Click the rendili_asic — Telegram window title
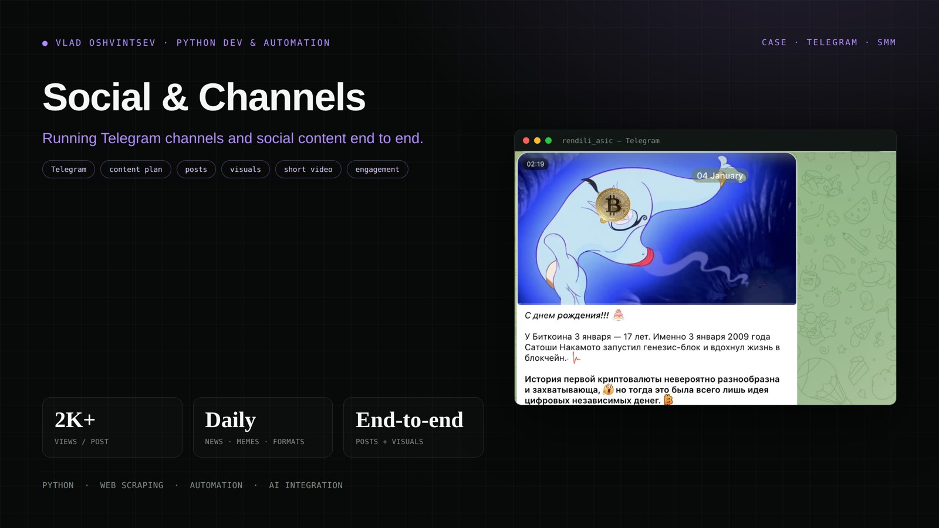Viewport: 939px width, 528px height. 610,141
